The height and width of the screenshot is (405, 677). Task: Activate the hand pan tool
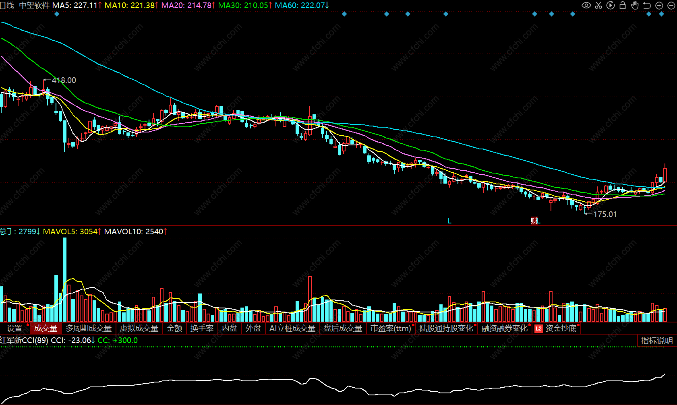[x=635, y=5]
